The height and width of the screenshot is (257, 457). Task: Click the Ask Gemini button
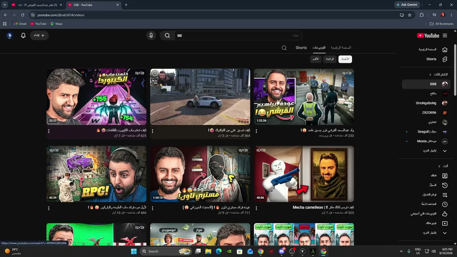point(407,5)
